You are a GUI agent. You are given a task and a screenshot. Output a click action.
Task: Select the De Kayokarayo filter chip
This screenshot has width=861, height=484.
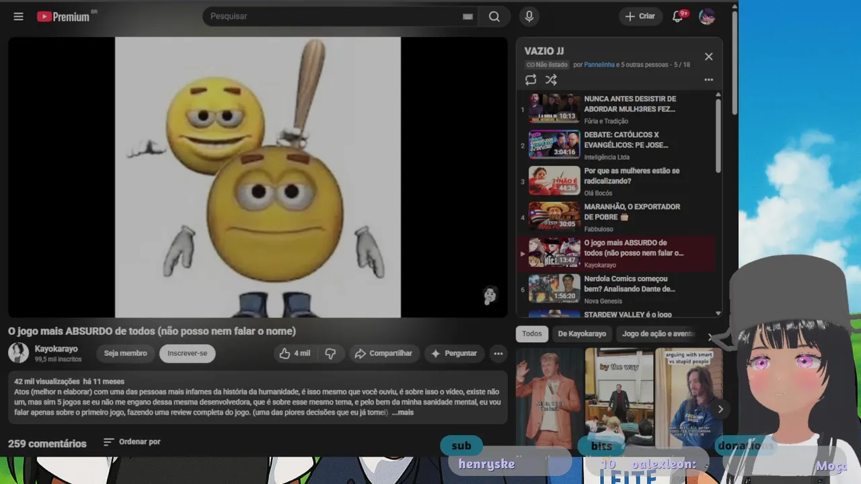tap(582, 334)
